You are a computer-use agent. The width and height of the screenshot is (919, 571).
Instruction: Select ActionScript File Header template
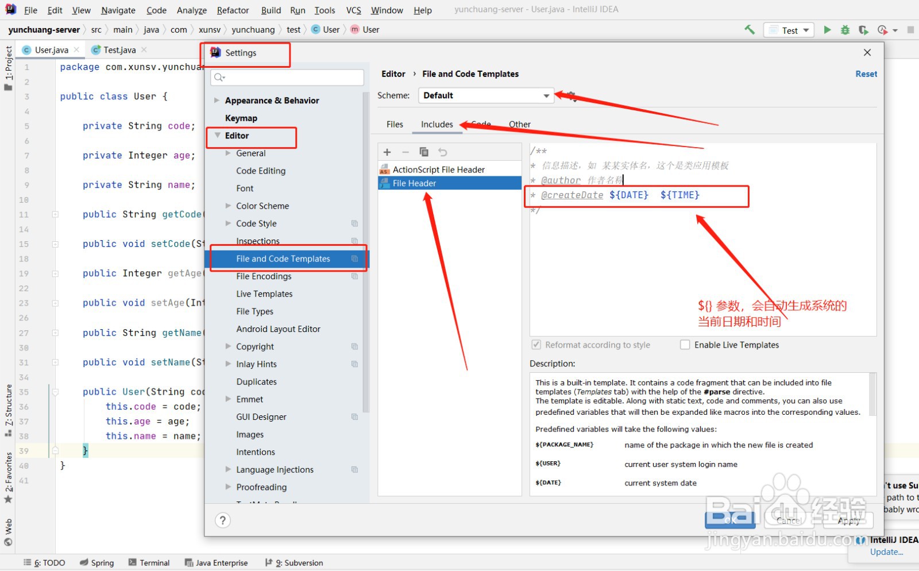point(450,169)
